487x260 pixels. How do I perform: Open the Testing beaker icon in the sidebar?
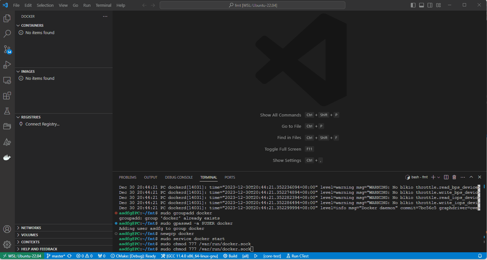tap(7, 111)
